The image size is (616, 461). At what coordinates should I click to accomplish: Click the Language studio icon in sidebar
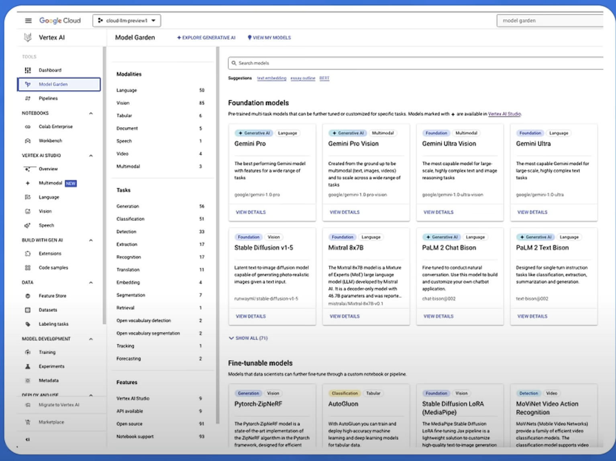(28, 197)
